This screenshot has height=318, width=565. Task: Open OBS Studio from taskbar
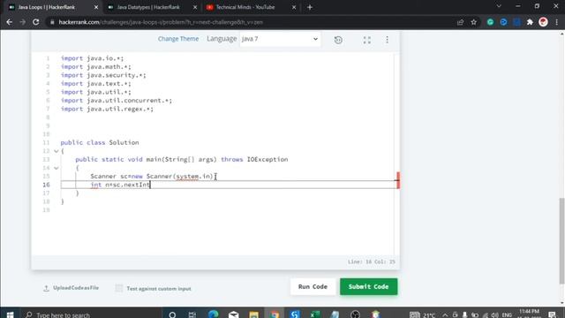pyautogui.click(x=355, y=314)
